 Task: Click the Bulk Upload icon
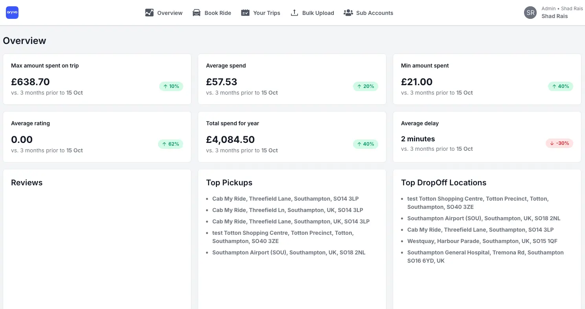point(294,13)
